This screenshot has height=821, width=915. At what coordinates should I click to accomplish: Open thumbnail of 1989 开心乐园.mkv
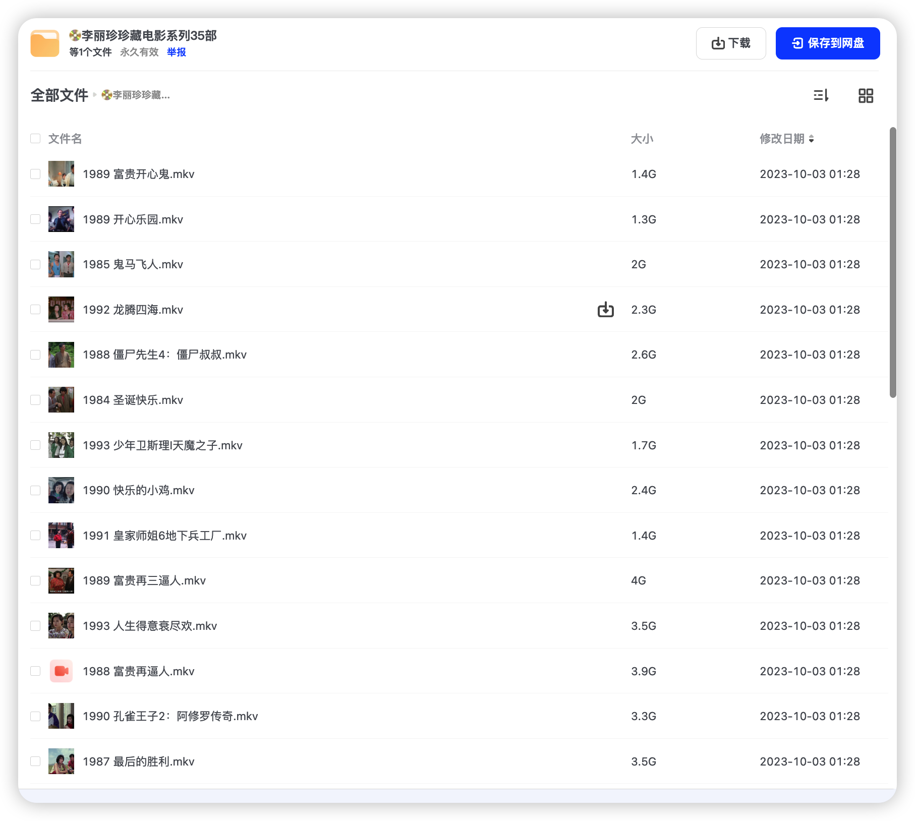coord(61,219)
